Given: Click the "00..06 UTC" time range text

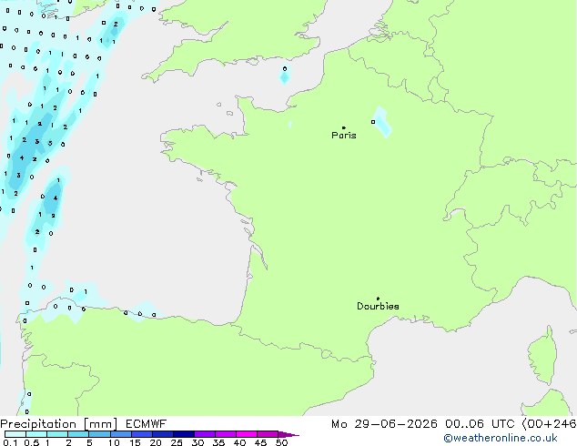Looking at the screenshot, I should 480,424.
